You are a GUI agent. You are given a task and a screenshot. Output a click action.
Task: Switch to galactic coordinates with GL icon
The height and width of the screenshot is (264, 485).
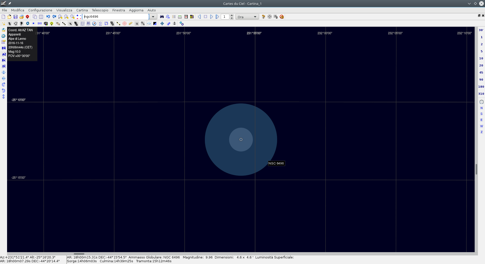(4, 66)
